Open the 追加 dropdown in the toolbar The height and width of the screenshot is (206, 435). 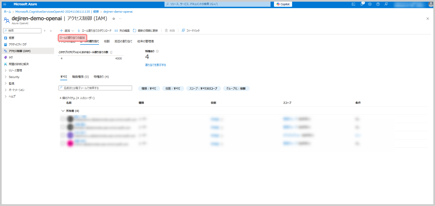[67, 31]
